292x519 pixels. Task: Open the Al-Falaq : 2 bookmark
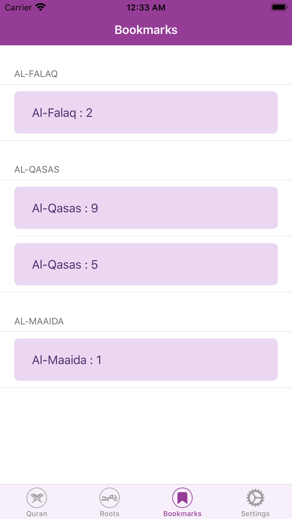click(x=146, y=112)
